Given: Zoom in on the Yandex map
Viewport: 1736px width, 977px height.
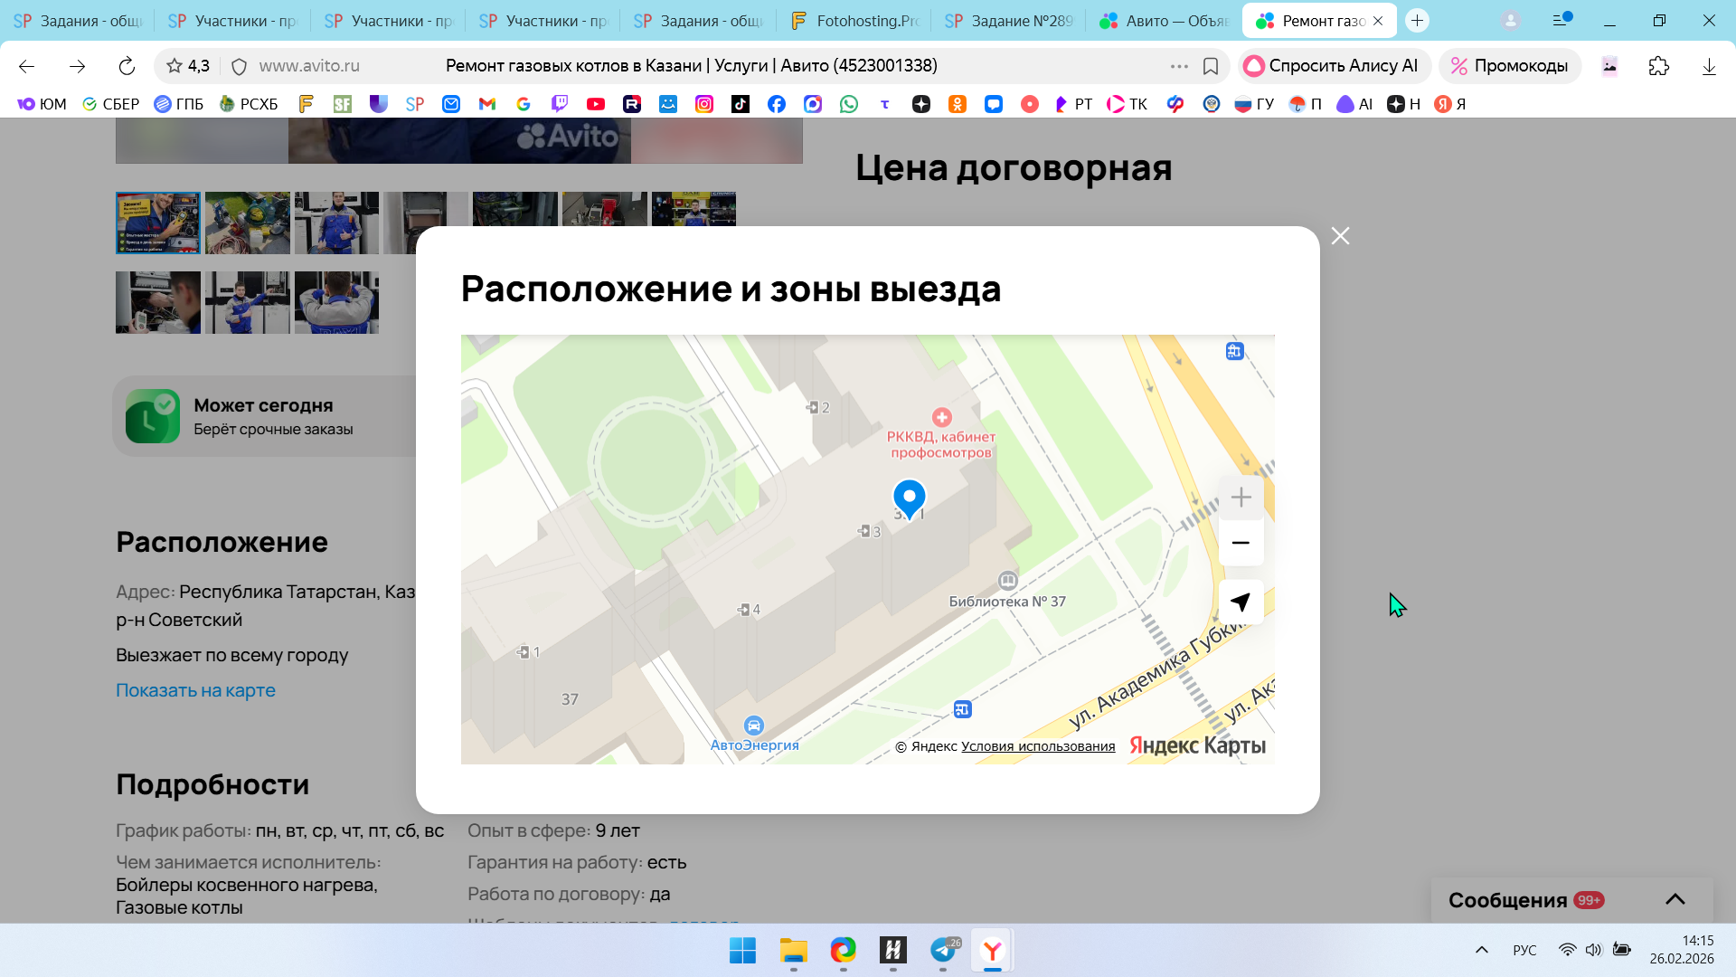Looking at the screenshot, I should [x=1241, y=498].
